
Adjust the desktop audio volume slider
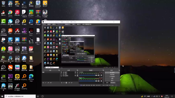click(88, 75)
